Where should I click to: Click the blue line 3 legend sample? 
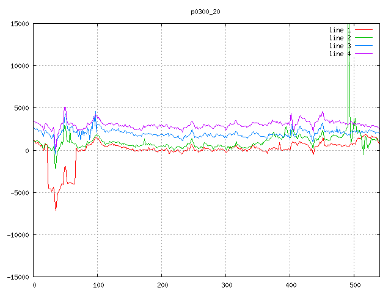pos(364,46)
